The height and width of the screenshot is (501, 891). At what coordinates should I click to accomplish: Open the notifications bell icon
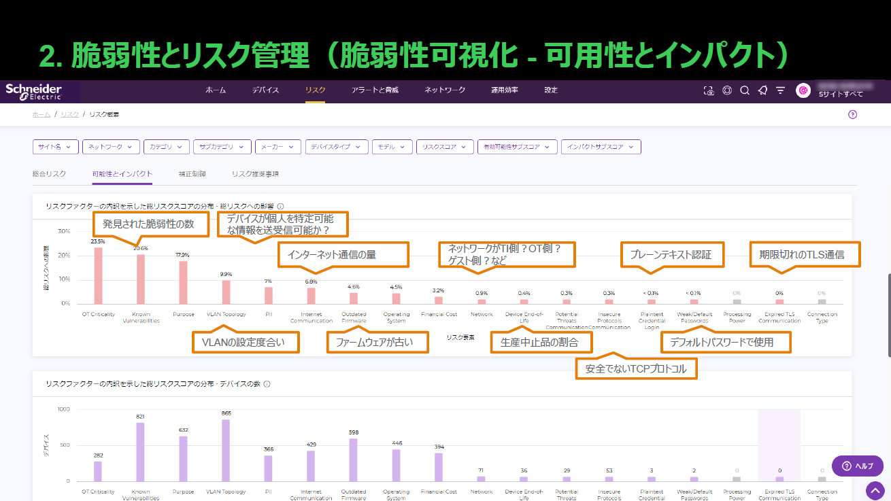point(762,90)
